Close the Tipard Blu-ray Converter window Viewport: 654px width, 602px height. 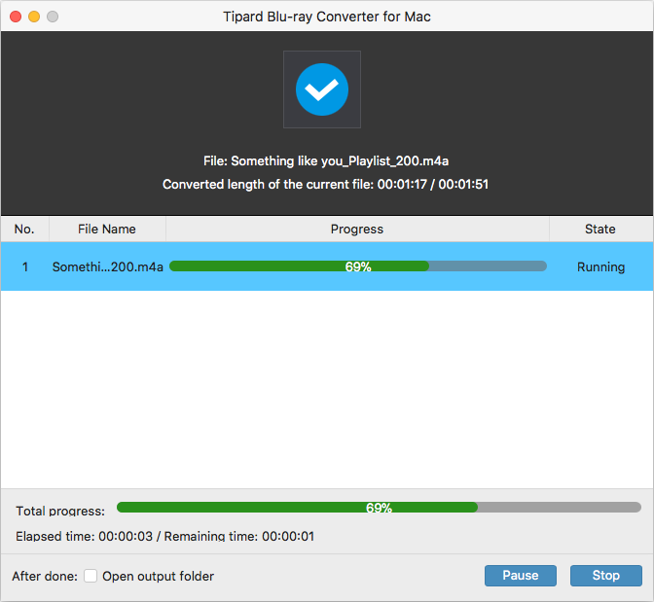click(x=16, y=17)
